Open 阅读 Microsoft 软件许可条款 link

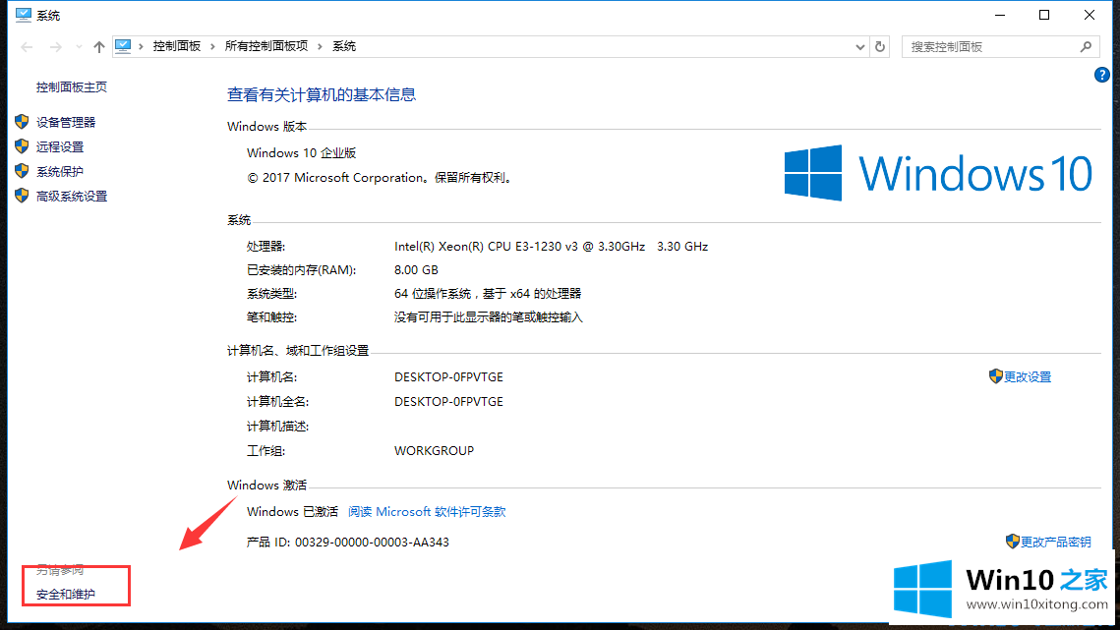point(427,512)
